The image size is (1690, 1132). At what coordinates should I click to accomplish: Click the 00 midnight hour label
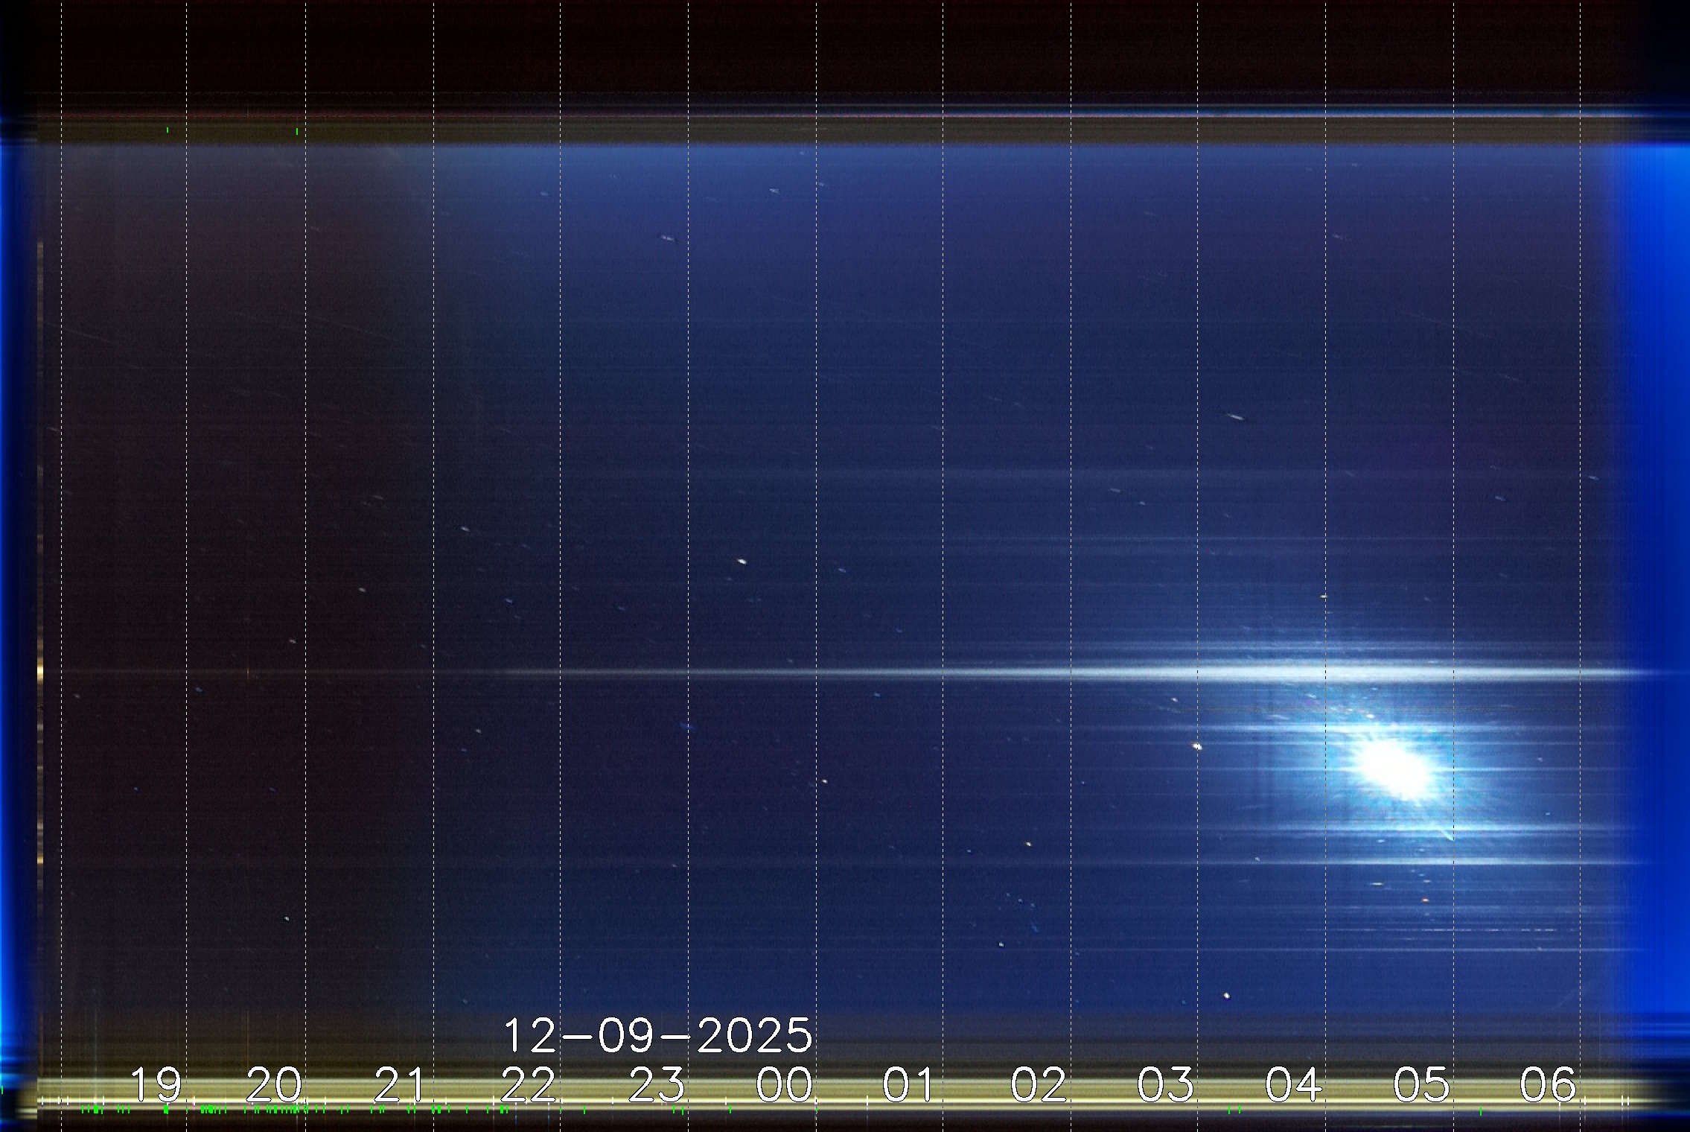(x=784, y=1084)
